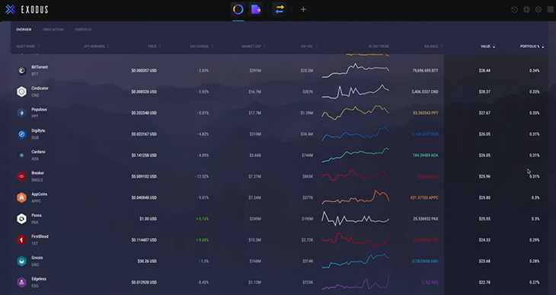Open the Wallet icon in top bar
Screen dimensions: 556x295
coord(256,9)
